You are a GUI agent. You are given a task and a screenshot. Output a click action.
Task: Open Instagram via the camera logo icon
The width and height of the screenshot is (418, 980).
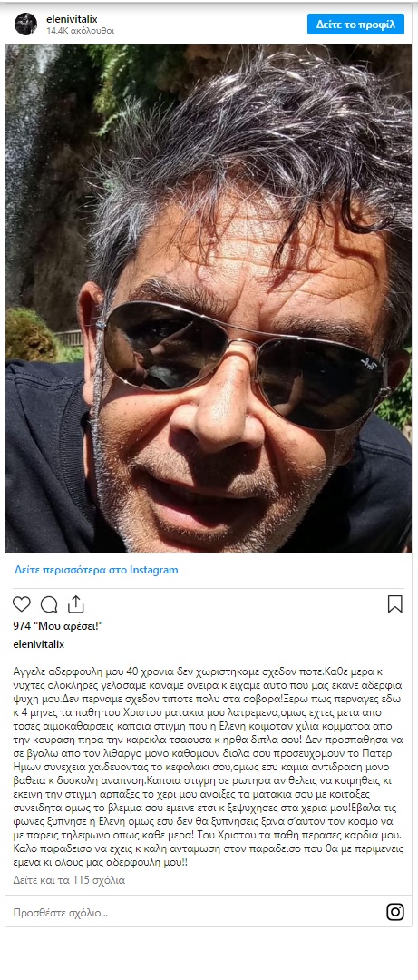[x=395, y=912]
